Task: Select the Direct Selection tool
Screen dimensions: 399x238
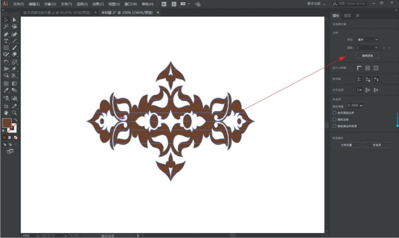Action: pyautogui.click(x=15, y=20)
